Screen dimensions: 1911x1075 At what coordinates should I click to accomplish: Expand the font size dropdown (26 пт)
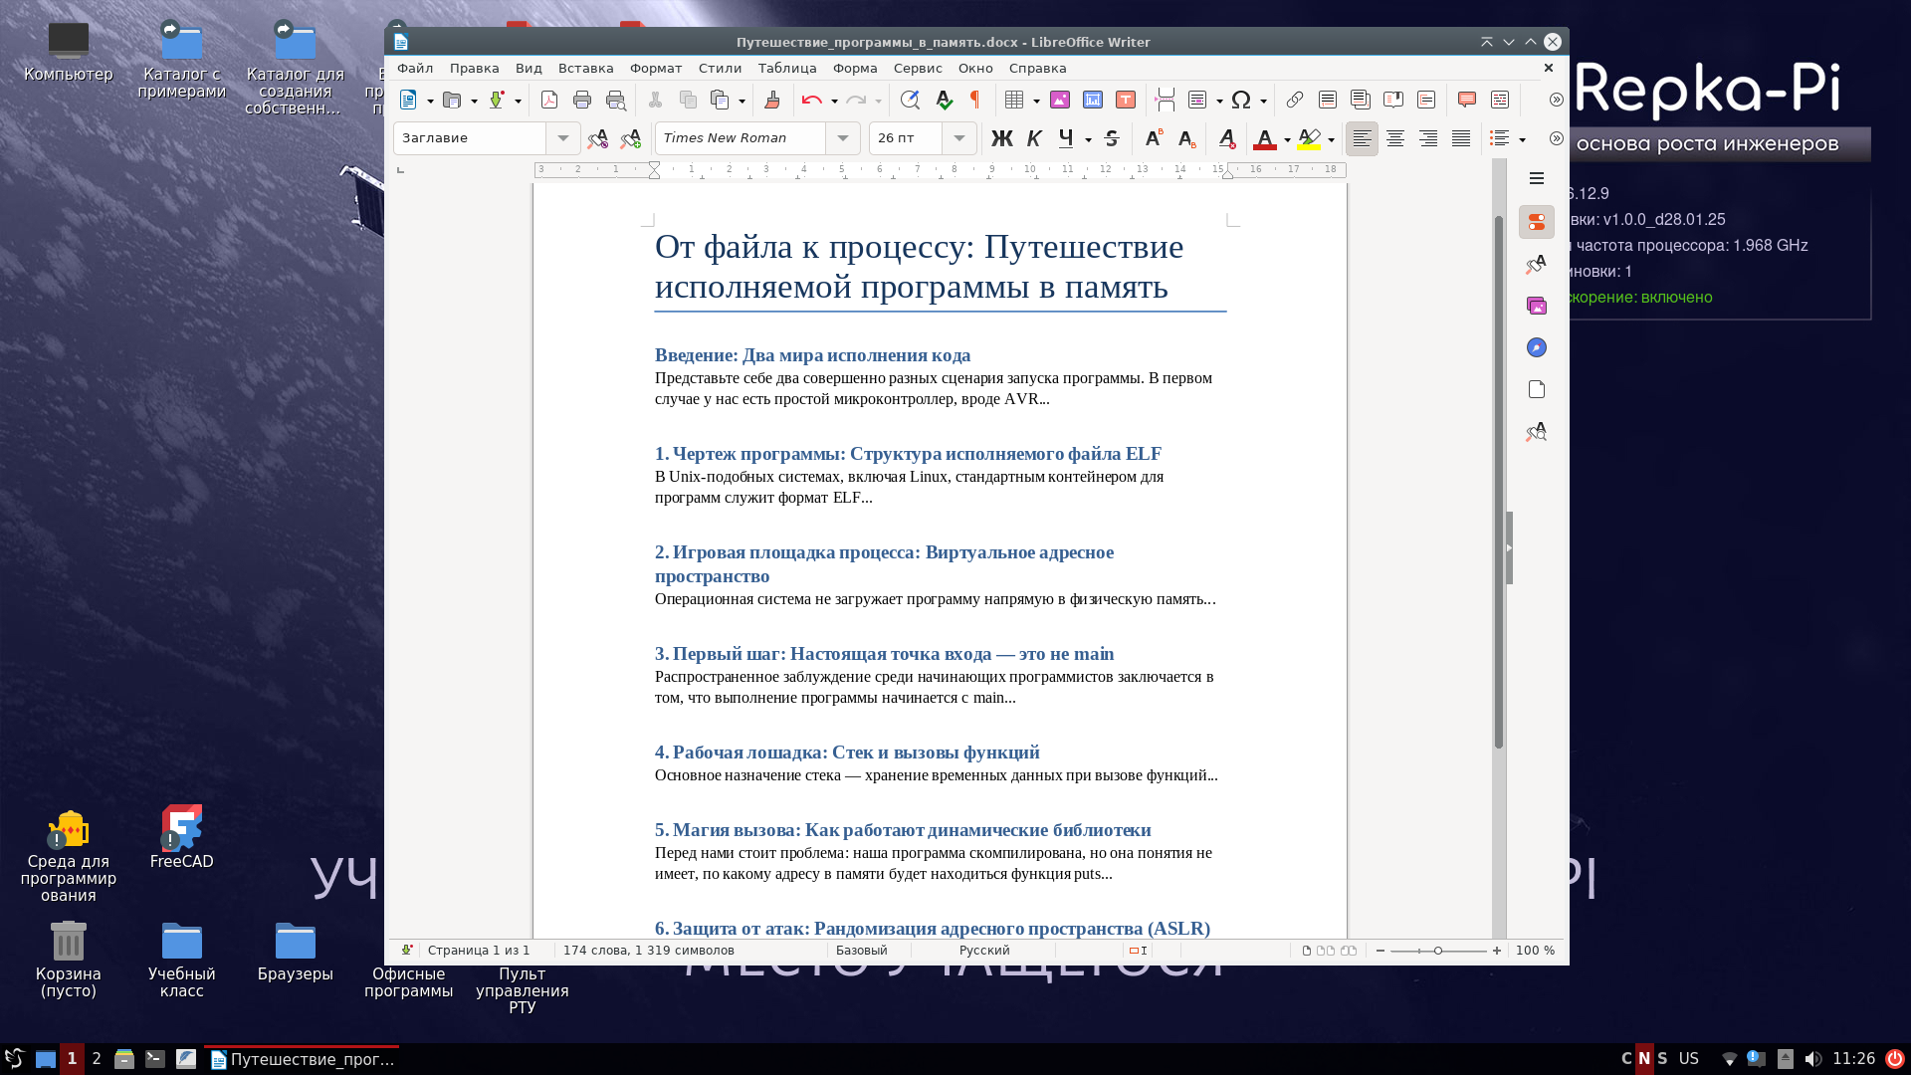point(957,138)
